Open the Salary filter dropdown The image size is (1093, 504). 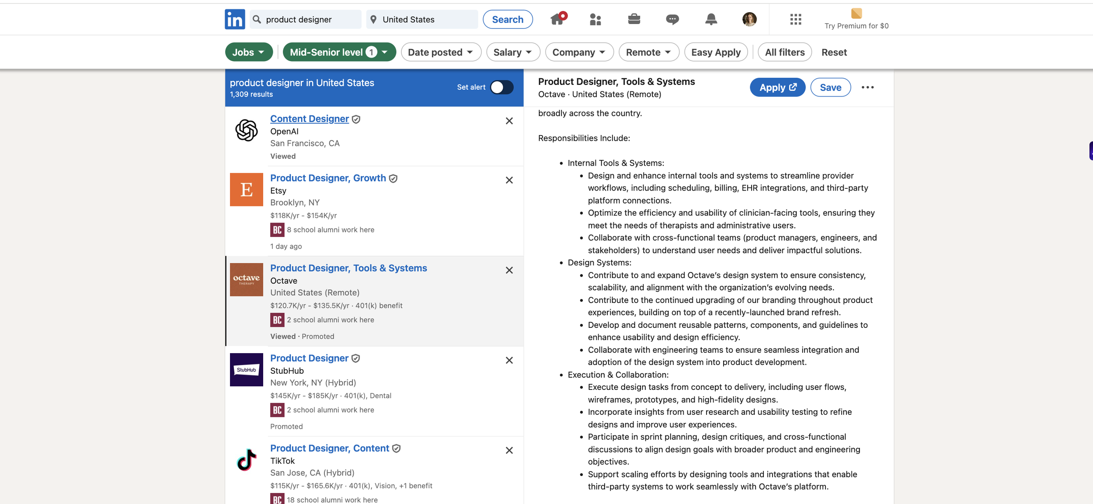512,52
